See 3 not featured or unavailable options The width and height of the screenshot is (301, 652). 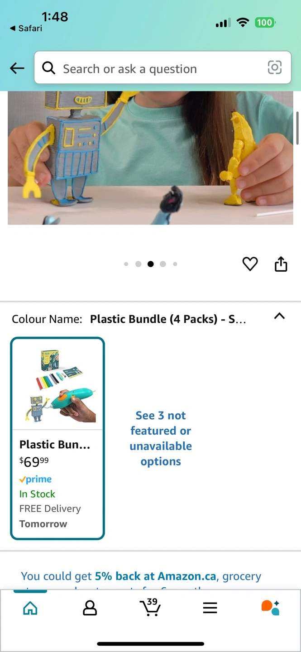tap(161, 438)
